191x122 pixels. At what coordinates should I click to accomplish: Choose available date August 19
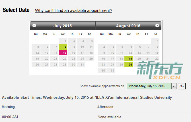[129, 59]
